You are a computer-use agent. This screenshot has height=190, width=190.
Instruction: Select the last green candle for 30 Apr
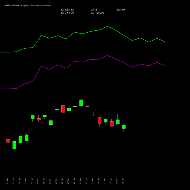tap(124, 127)
